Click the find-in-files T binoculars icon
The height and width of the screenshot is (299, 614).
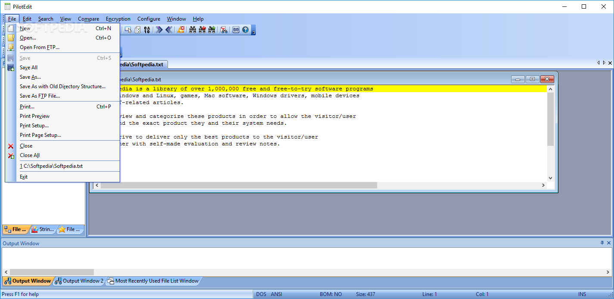click(x=224, y=30)
